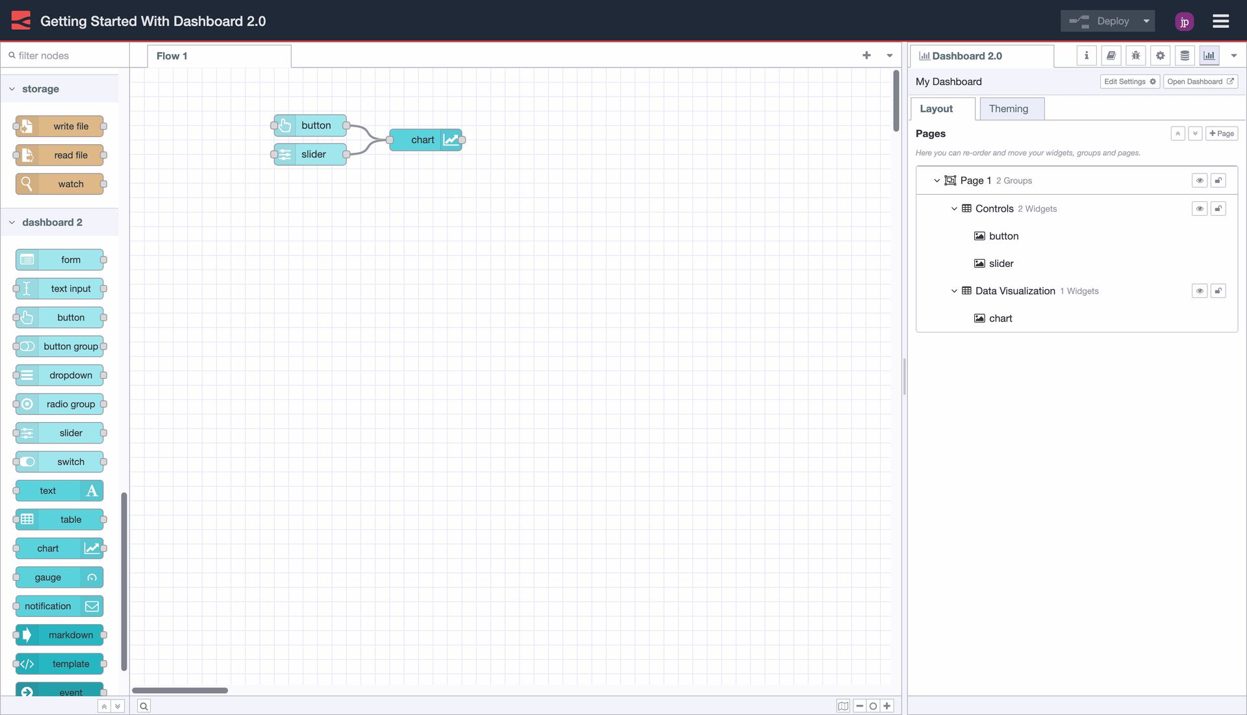Click the Open Dashboard button
This screenshot has height=715, width=1247.
pos(1200,81)
